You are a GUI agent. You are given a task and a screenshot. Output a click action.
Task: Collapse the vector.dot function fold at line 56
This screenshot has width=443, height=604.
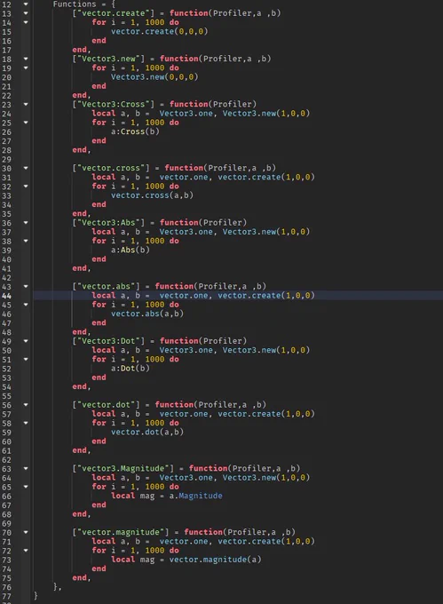tap(26, 405)
